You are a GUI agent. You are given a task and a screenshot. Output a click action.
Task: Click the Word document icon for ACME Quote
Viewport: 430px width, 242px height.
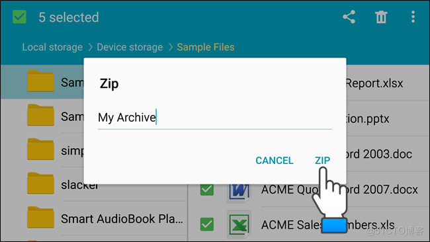(239, 192)
